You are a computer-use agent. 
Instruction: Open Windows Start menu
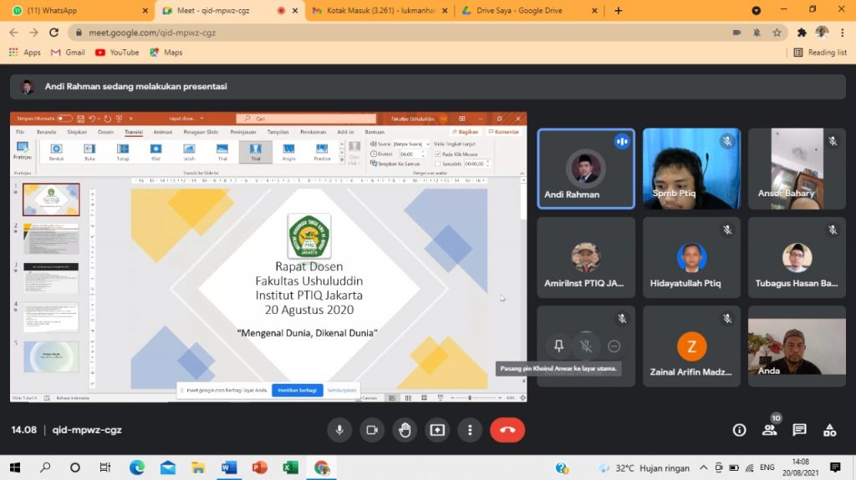point(15,467)
